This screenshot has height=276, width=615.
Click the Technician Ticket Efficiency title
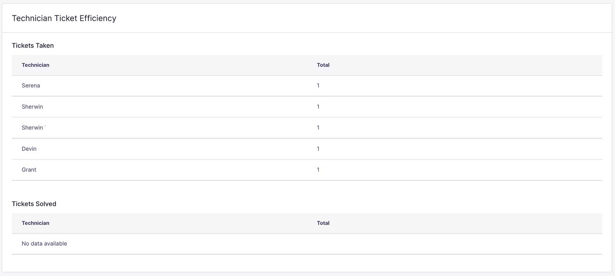coord(64,18)
